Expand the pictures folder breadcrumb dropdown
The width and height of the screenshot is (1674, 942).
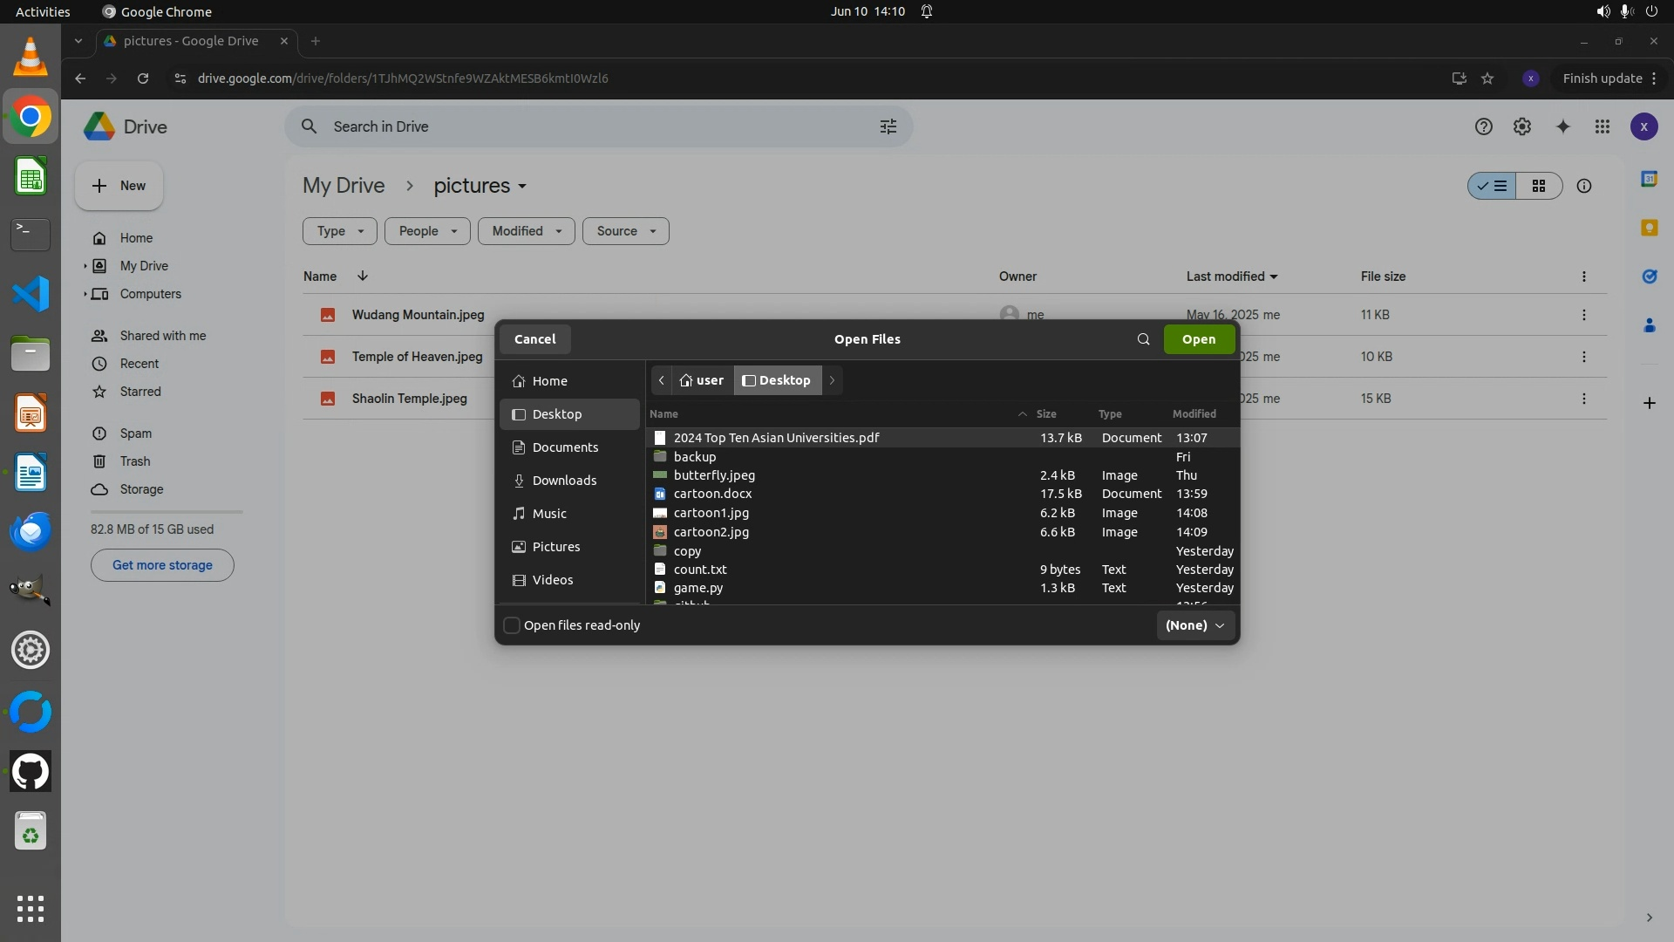(522, 187)
